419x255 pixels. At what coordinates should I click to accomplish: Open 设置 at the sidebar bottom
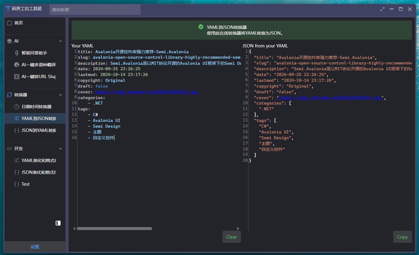35,247
